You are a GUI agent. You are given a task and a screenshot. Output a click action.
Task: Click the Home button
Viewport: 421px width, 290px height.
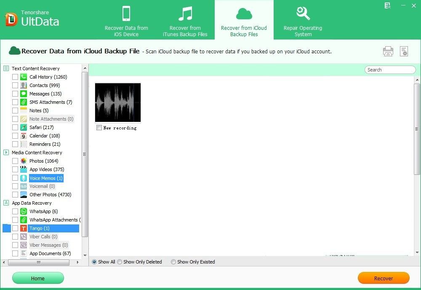(x=38, y=278)
